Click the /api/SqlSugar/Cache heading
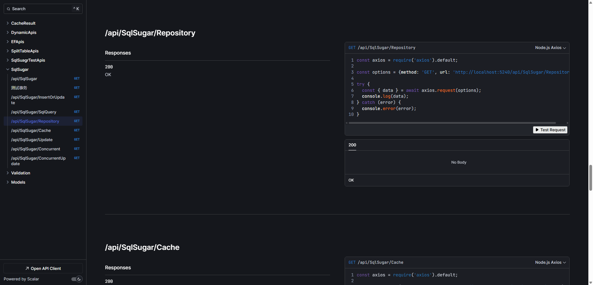 pos(142,247)
